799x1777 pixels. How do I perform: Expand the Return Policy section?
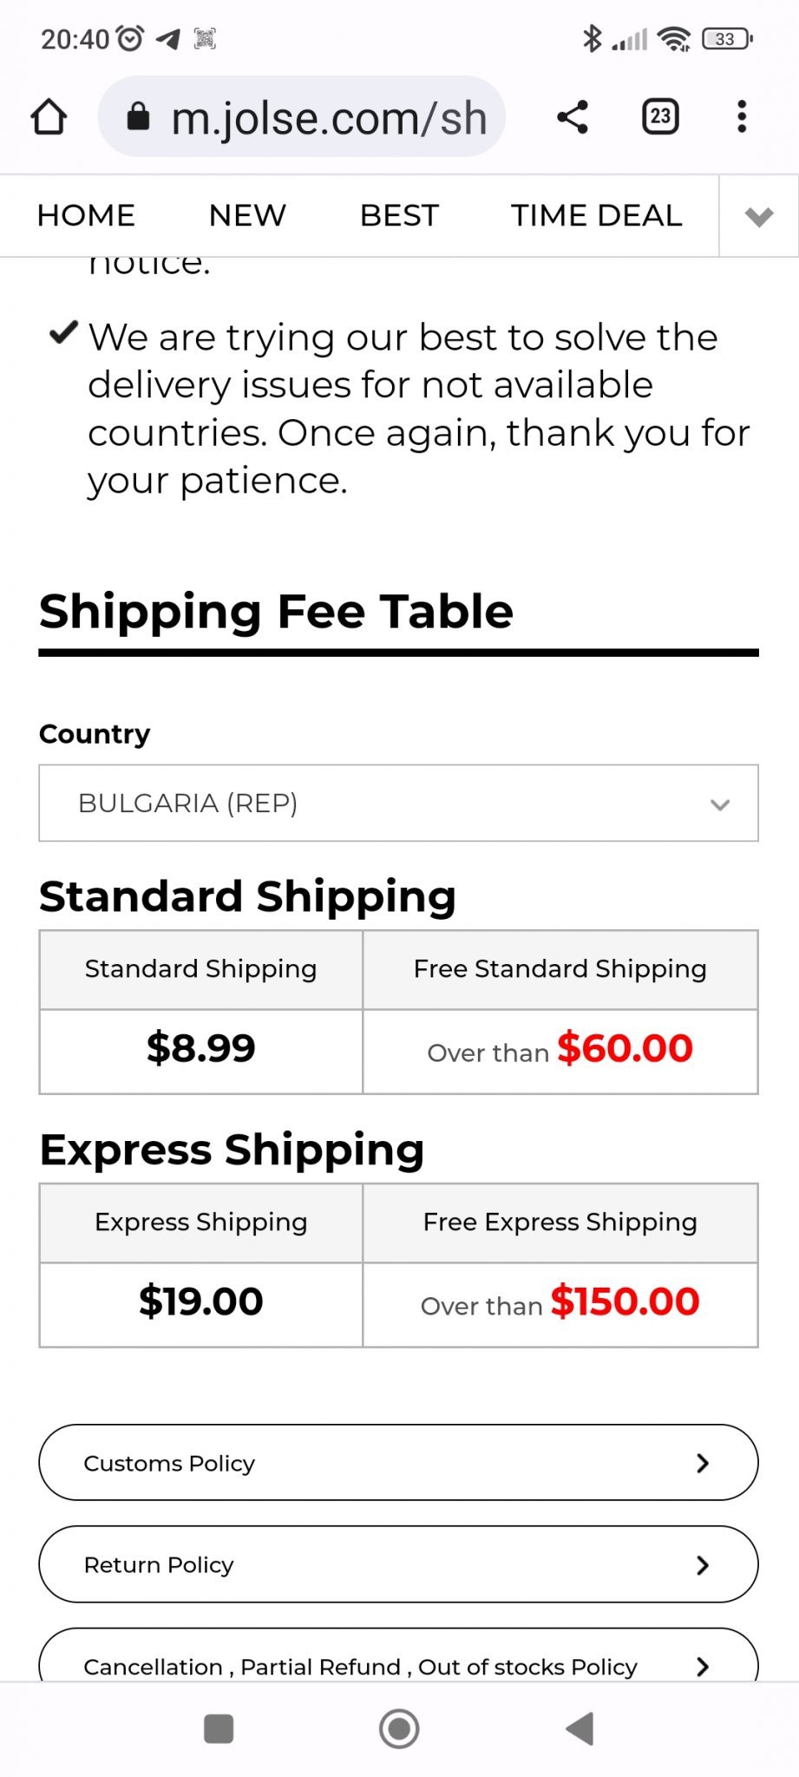click(x=398, y=1564)
